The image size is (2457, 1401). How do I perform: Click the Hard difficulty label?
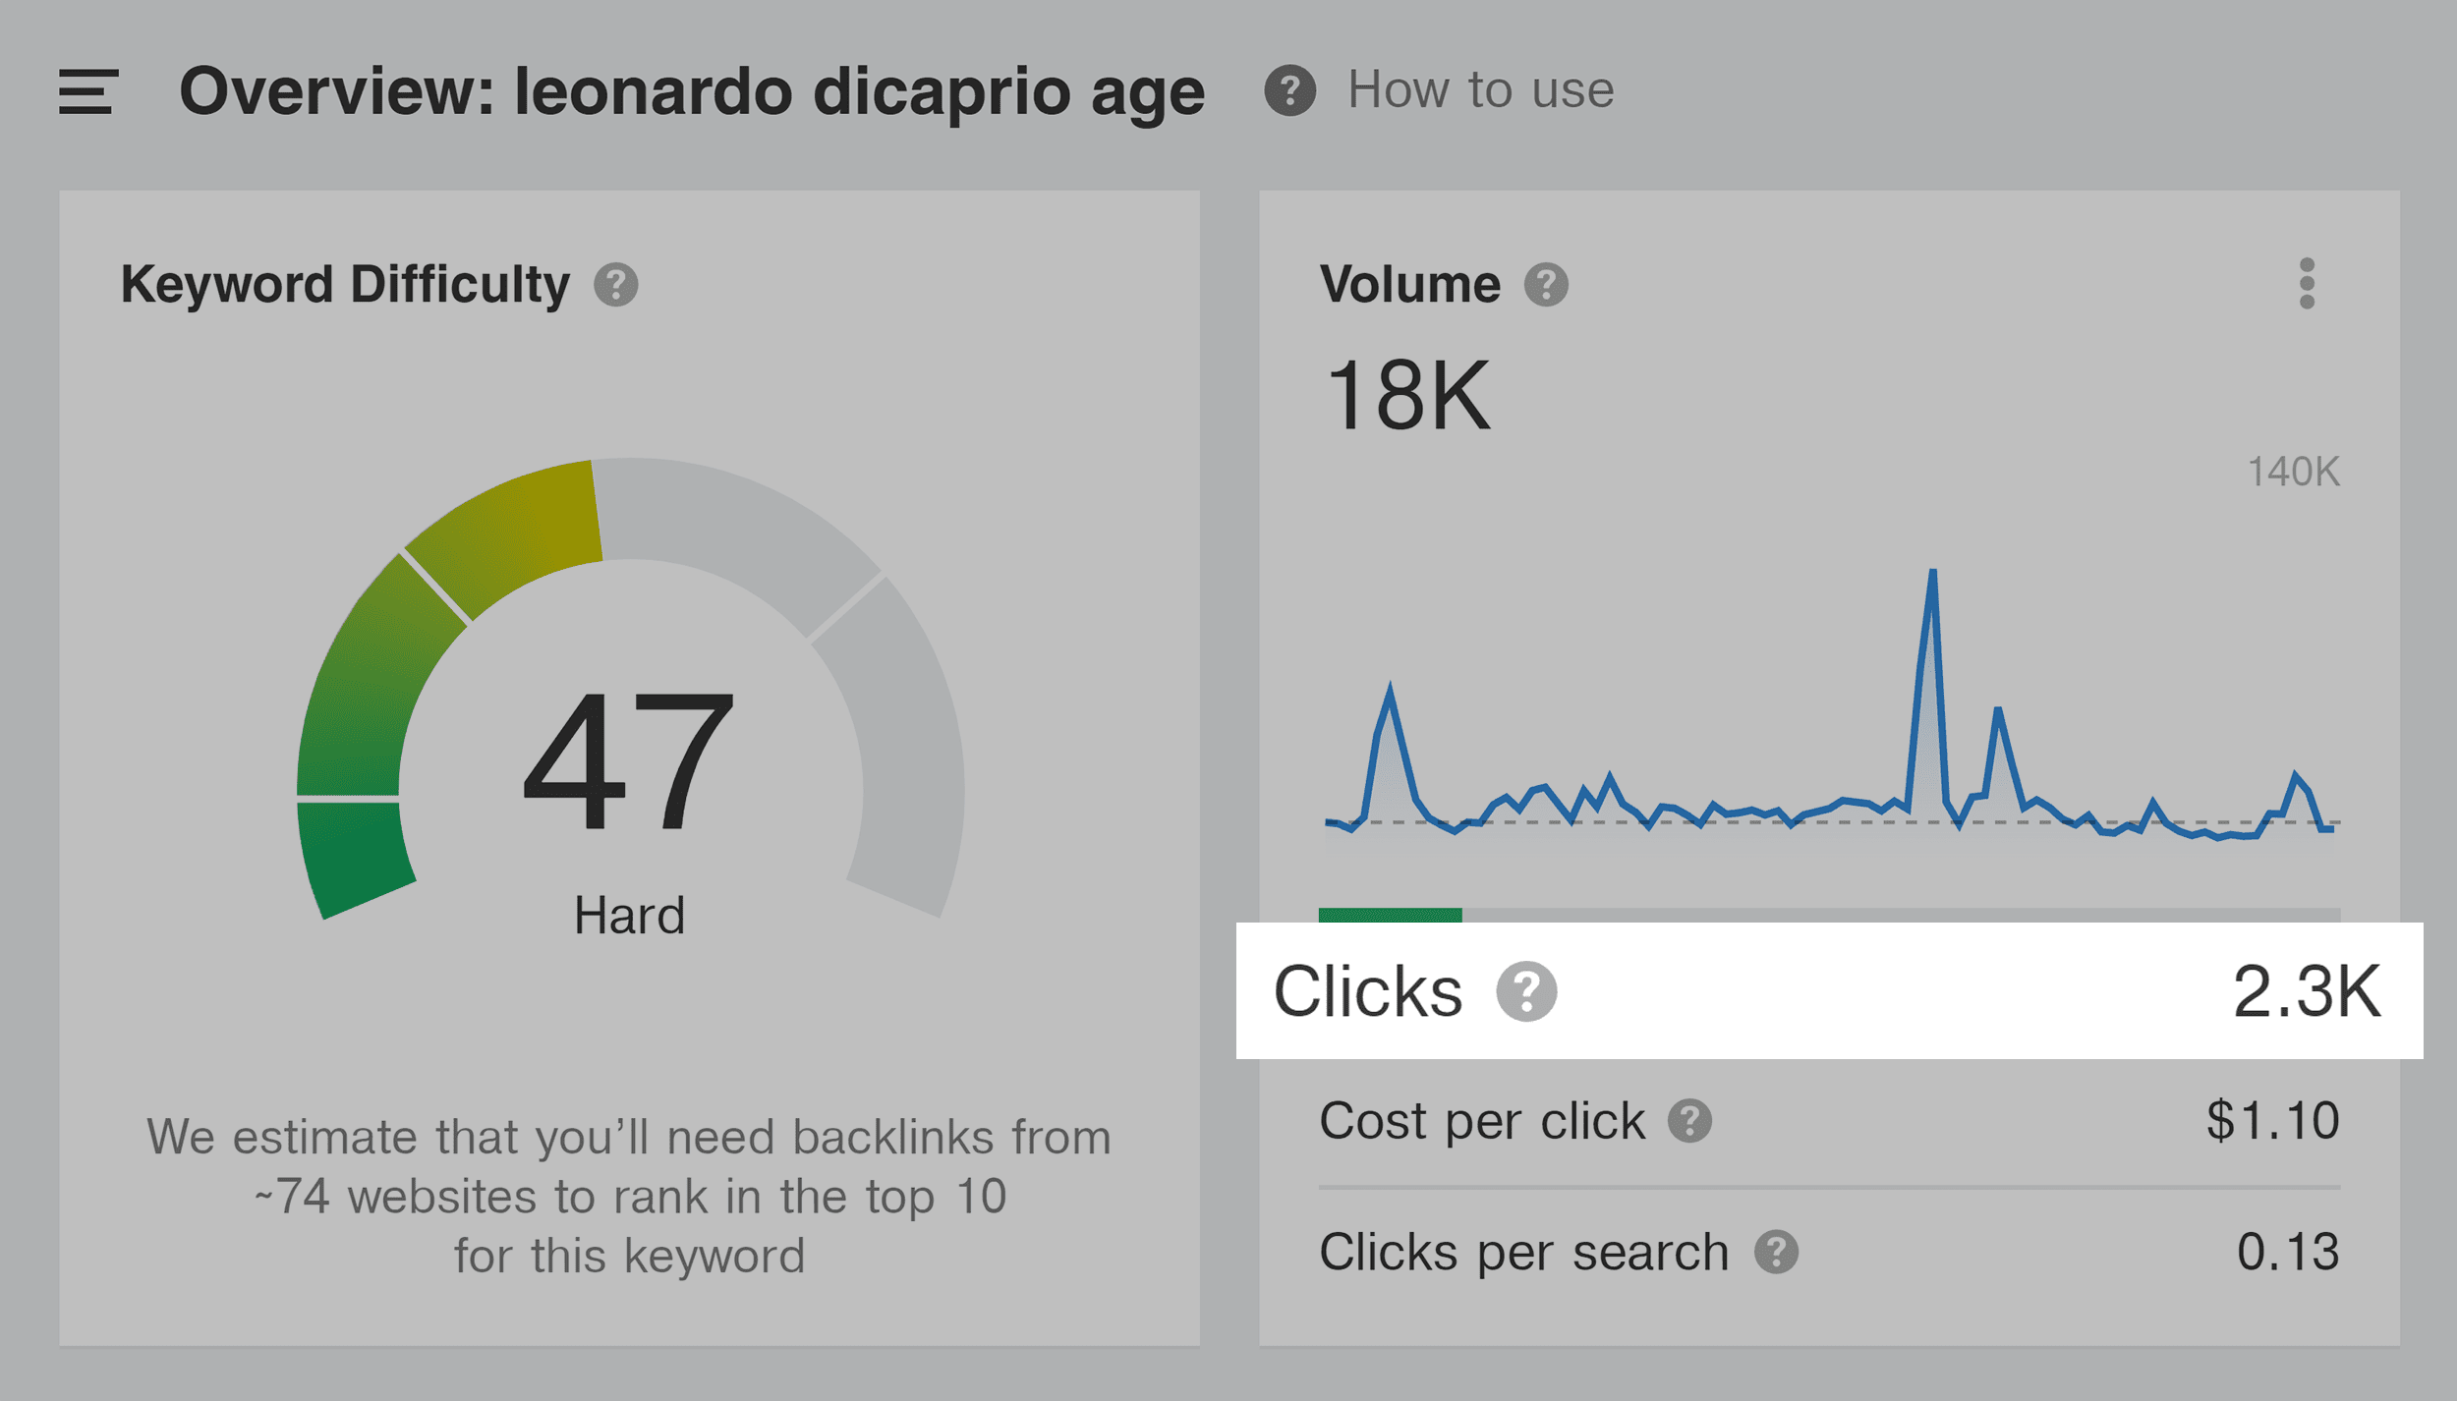629,916
